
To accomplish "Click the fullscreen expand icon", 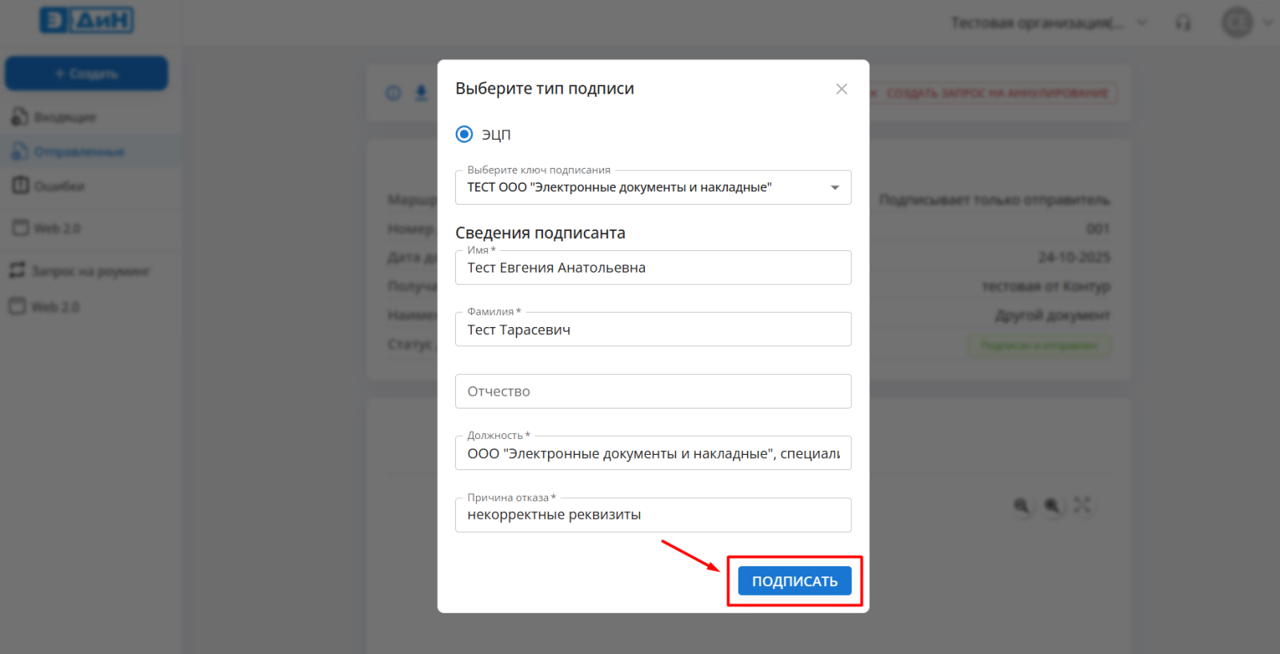I will coord(1082,504).
